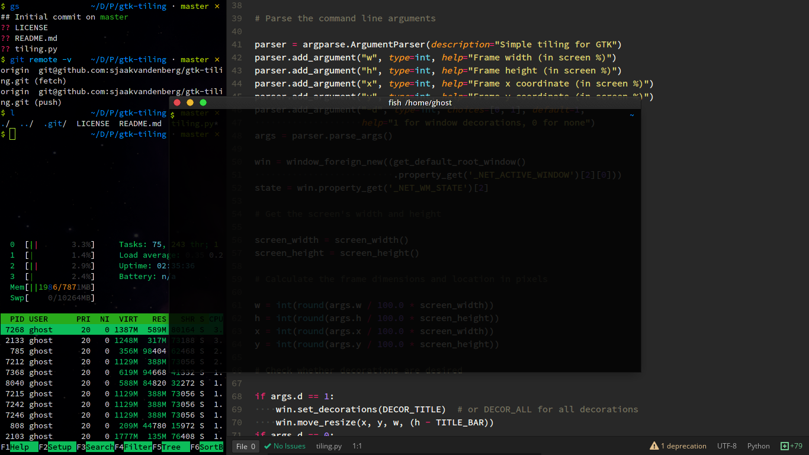
Task: Click F4 Filter in htop footer
Action: [133, 447]
